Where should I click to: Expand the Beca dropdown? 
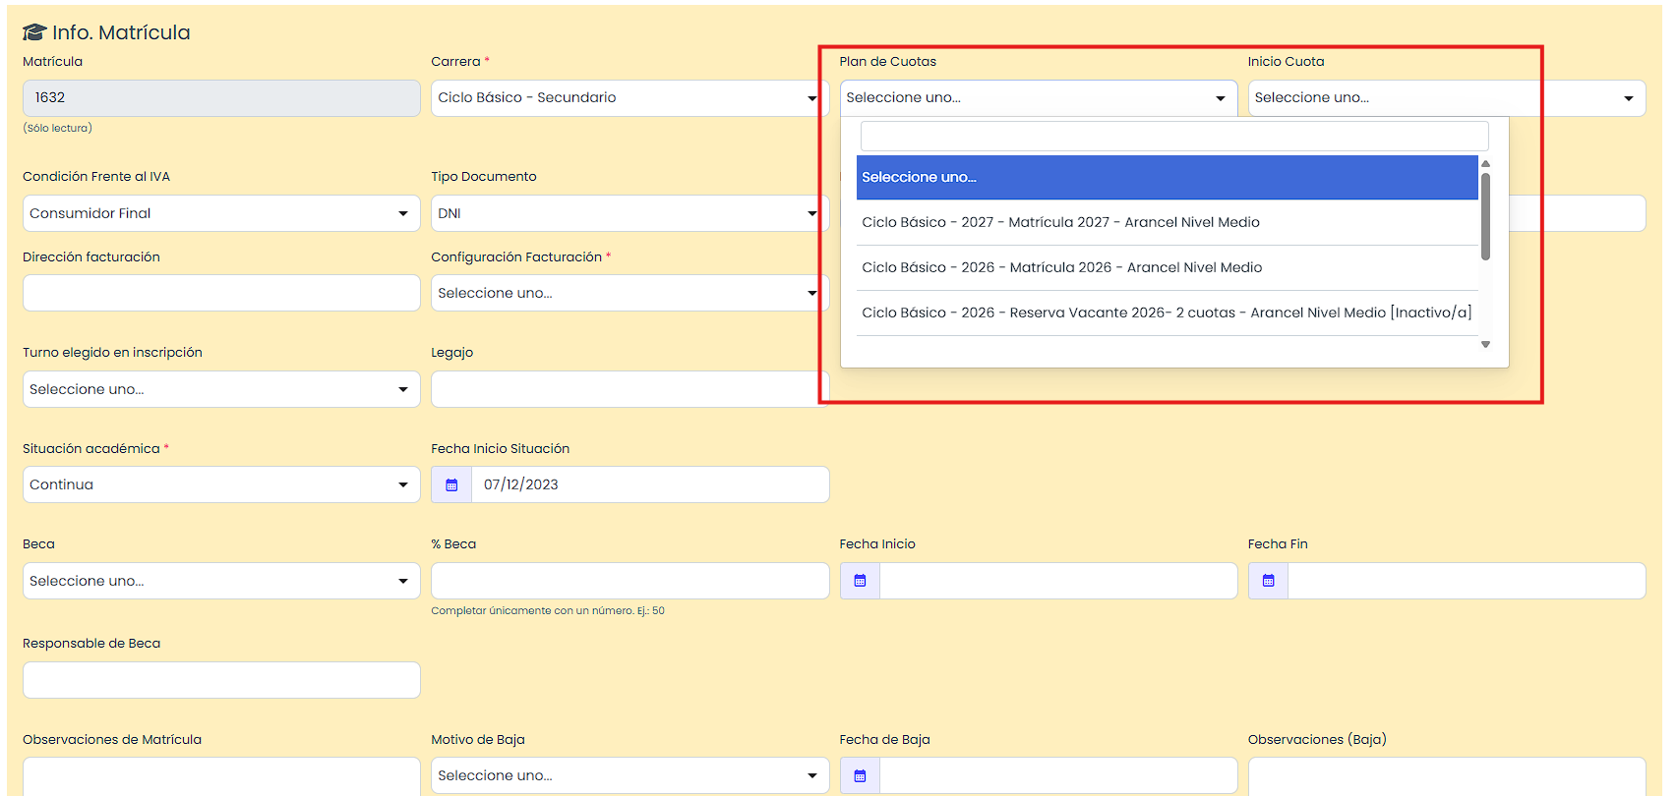click(221, 581)
